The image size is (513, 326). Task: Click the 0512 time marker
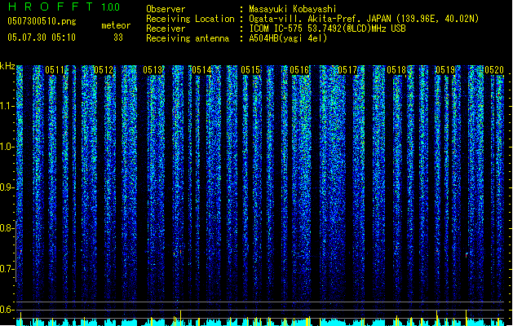(104, 70)
